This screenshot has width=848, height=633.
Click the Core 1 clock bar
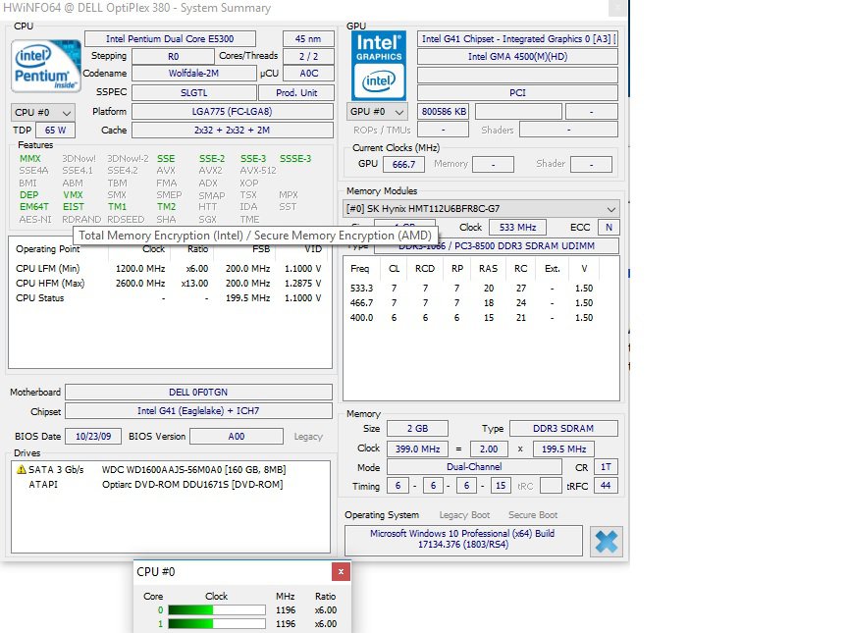(217, 624)
